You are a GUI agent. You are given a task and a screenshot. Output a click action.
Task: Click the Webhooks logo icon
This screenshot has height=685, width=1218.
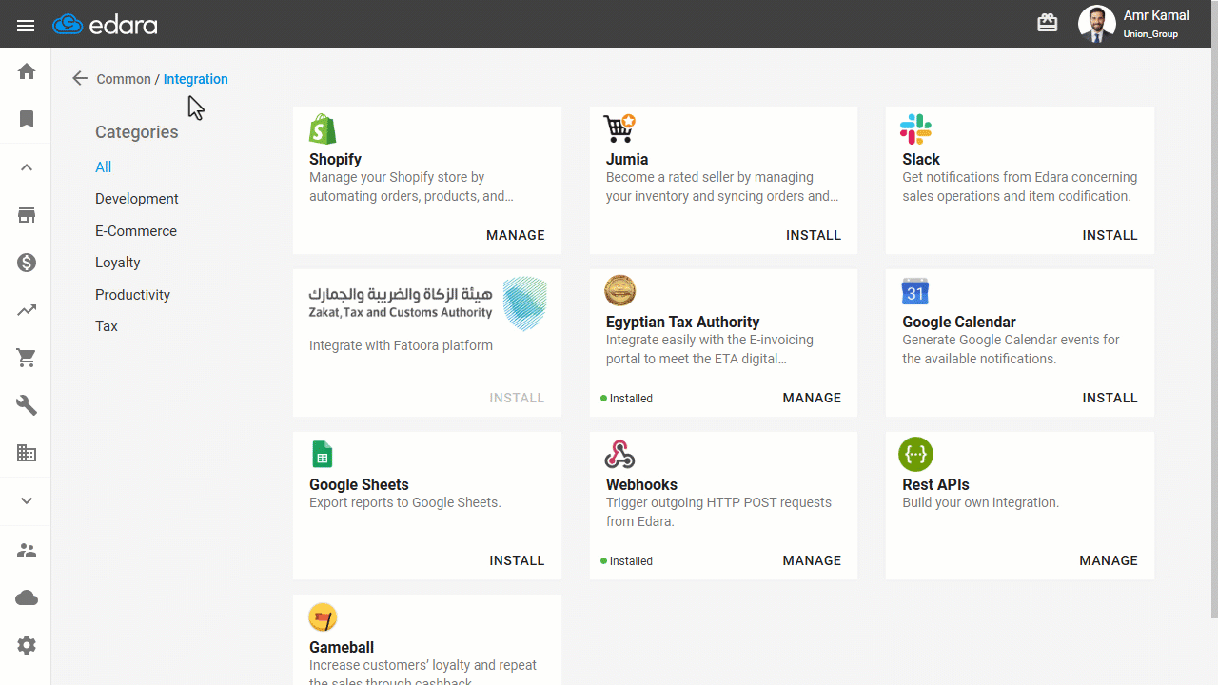pos(619,455)
